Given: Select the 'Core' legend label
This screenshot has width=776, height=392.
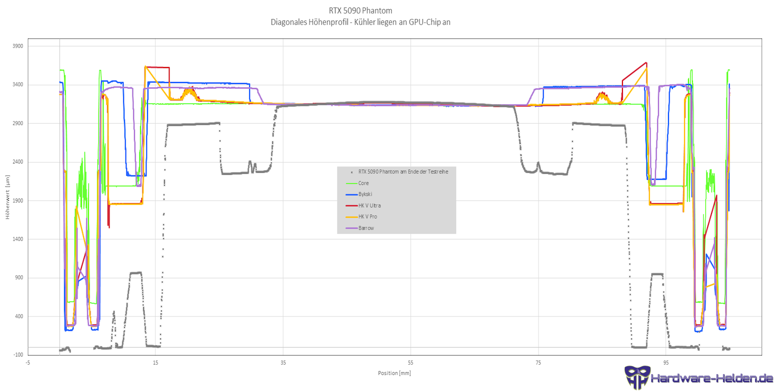Looking at the screenshot, I should click(x=363, y=183).
